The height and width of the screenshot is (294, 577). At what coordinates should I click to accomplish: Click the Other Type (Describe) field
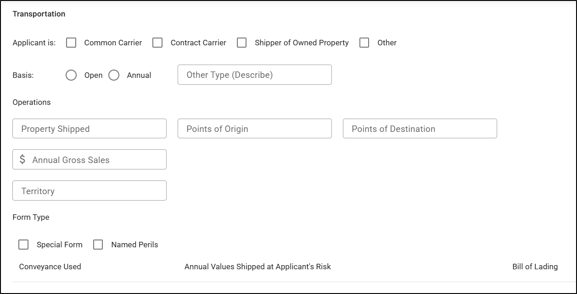(x=254, y=75)
